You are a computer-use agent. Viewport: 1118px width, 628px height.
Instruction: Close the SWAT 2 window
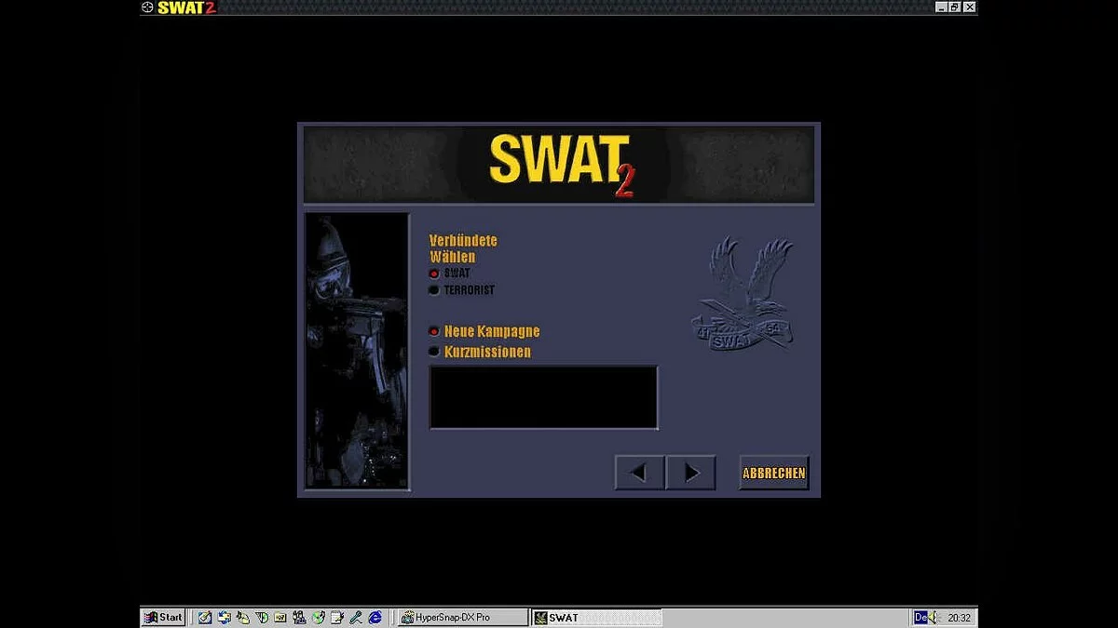[x=970, y=7]
